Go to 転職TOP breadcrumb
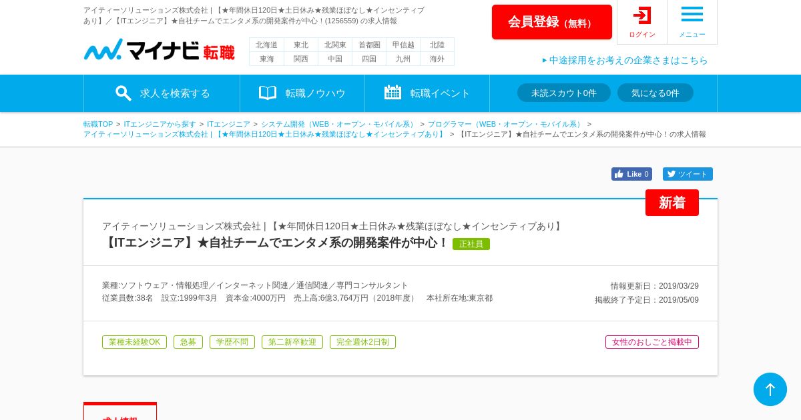This screenshot has width=801, height=420. (x=98, y=124)
